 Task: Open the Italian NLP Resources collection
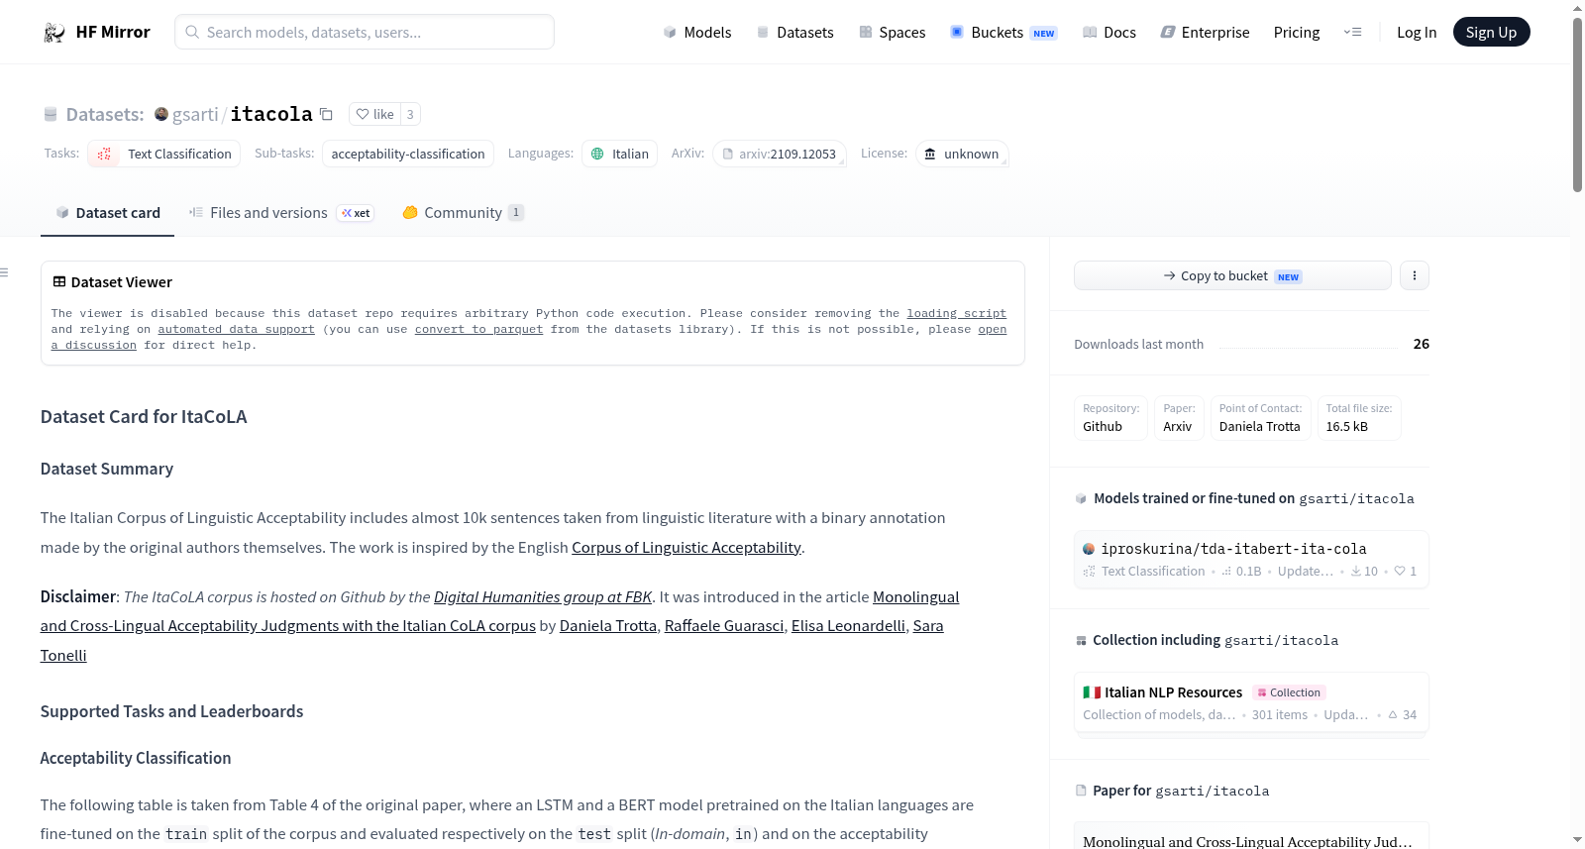coord(1251,703)
